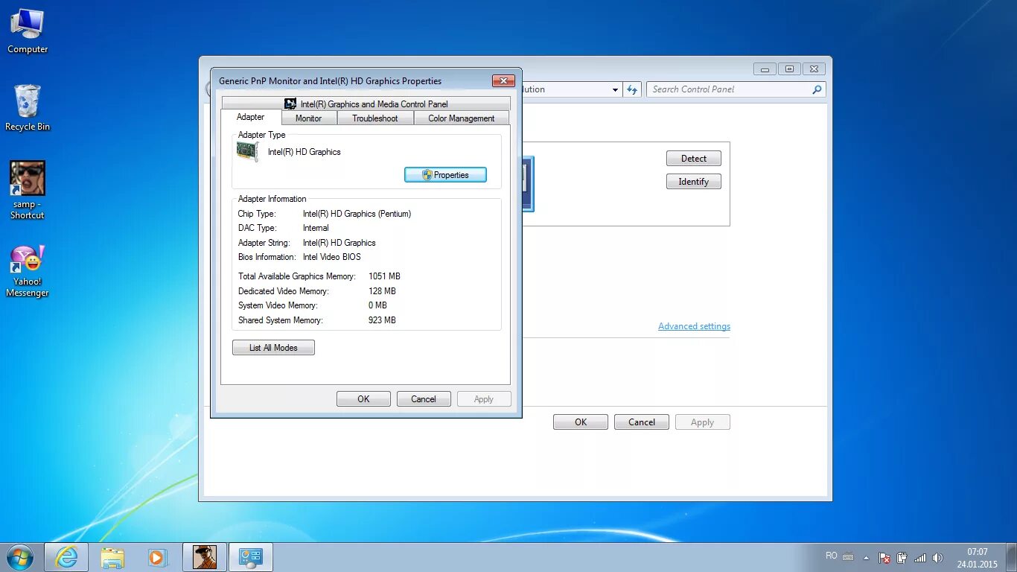The height and width of the screenshot is (572, 1017).
Task: Click Apply in the Screen Resolution window
Action: pyautogui.click(x=703, y=422)
